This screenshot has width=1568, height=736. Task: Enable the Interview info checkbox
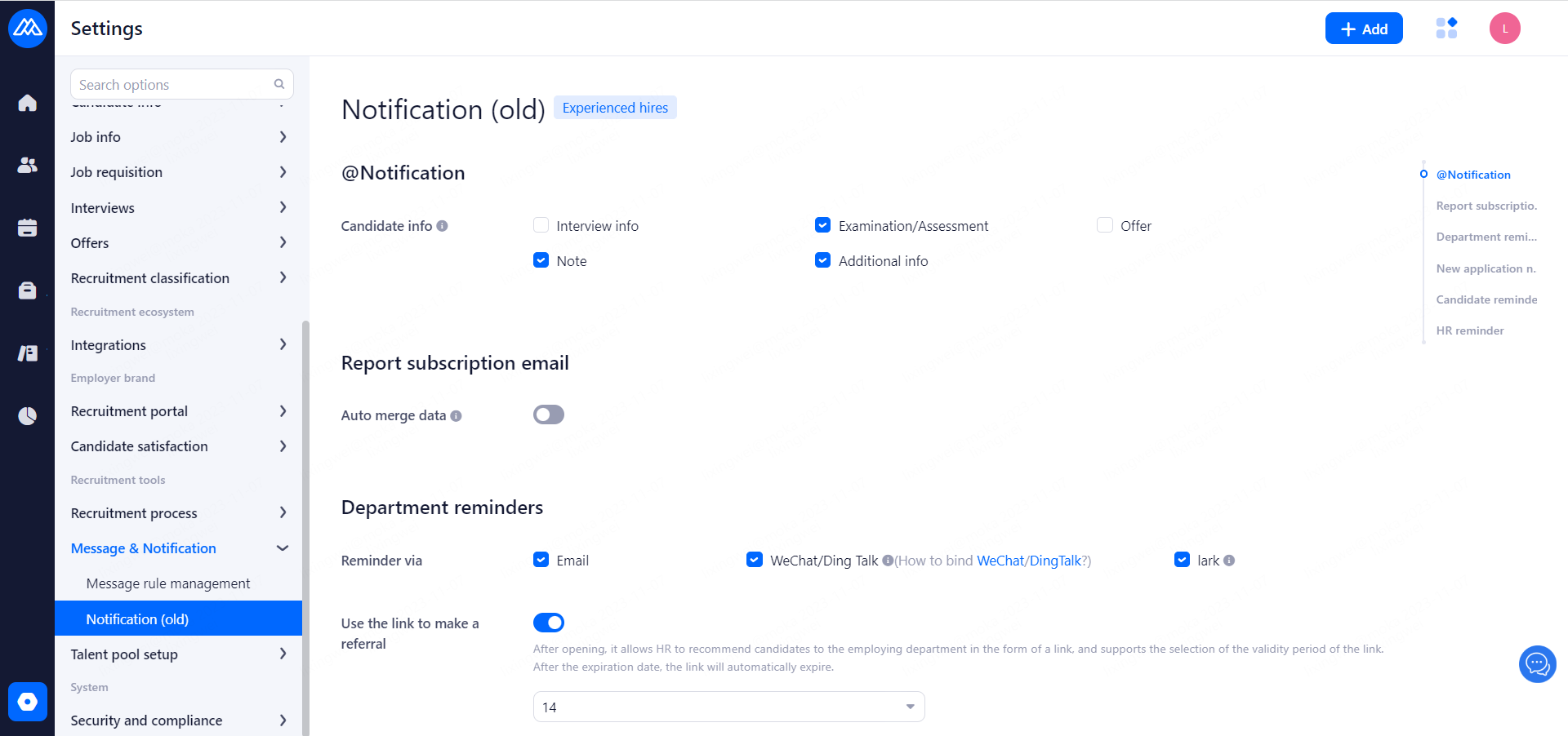[541, 225]
